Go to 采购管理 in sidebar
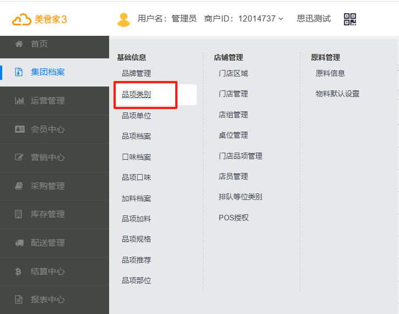The image size is (399, 314). pyautogui.click(x=48, y=186)
